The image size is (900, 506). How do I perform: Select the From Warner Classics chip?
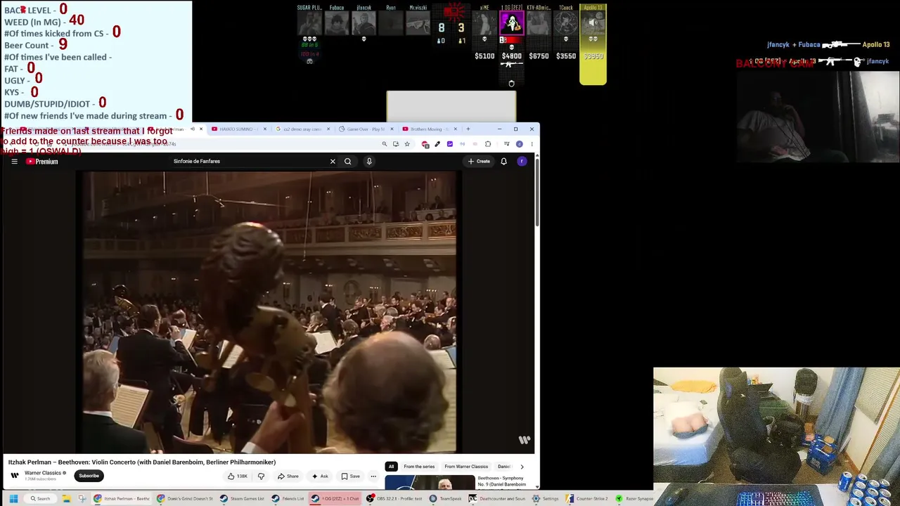click(466, 467)
